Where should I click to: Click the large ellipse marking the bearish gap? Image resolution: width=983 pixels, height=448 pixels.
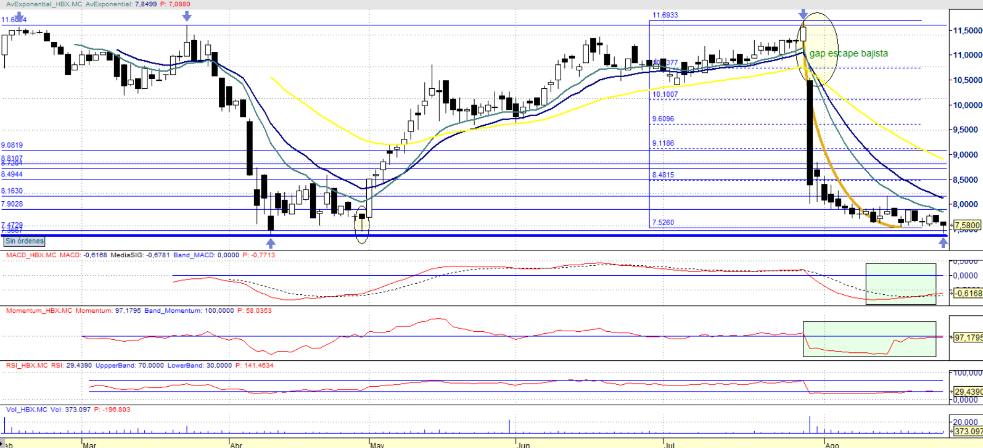pyautogui.click(x=817, y=50)
